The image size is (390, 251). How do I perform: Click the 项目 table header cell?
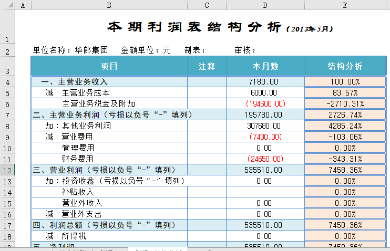pos(109,66)
